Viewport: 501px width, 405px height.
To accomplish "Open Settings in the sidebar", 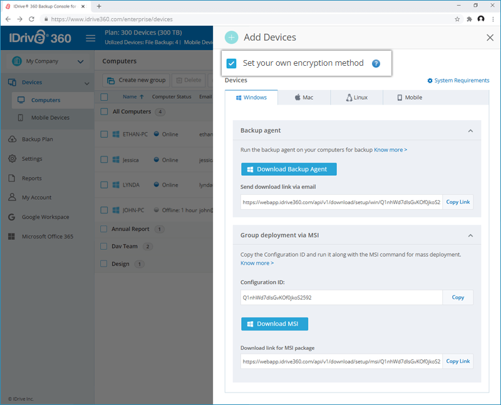I will (x=32, y=159).
